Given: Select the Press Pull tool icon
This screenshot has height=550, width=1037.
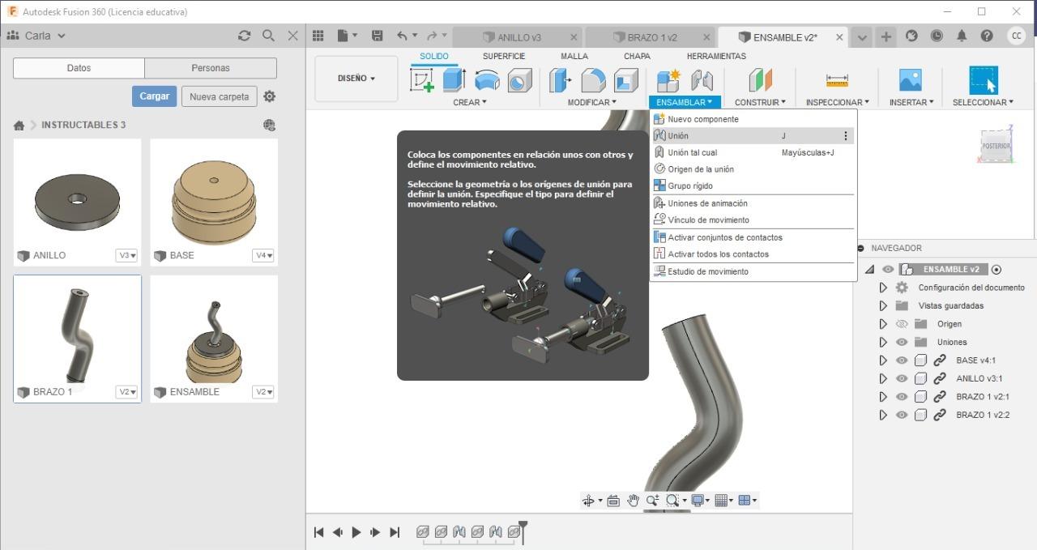Looking at the screenshot, I should tap(560, 79).
